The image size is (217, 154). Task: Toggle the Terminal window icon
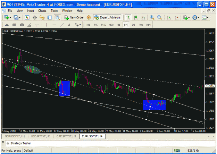pyautogui.click(x=50, y=18)
